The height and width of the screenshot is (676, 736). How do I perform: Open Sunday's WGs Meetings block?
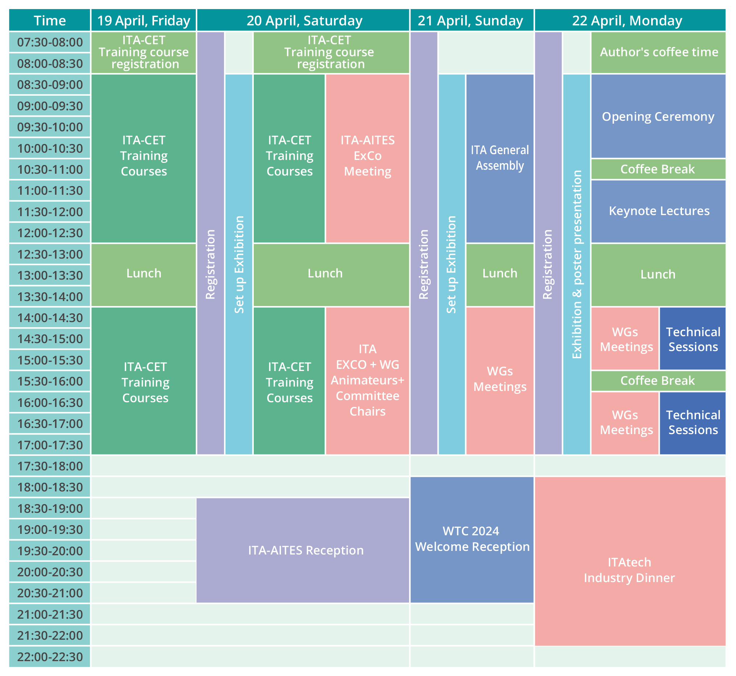[500, 381]
